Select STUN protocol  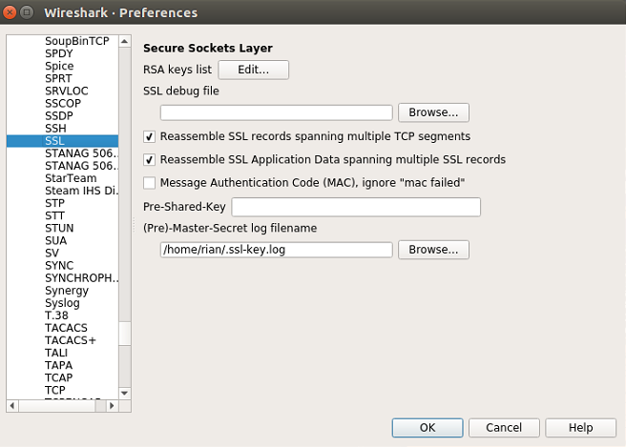click(x=59, y=228)
